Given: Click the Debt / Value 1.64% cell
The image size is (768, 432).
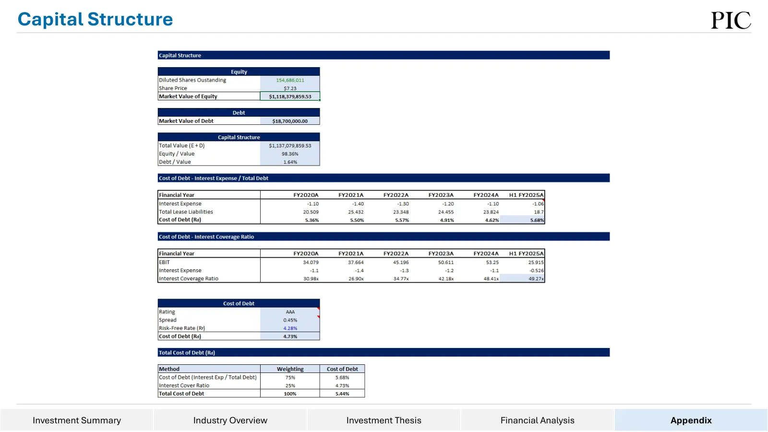Looking at the screenshot, I should click(x=290, y=162).
